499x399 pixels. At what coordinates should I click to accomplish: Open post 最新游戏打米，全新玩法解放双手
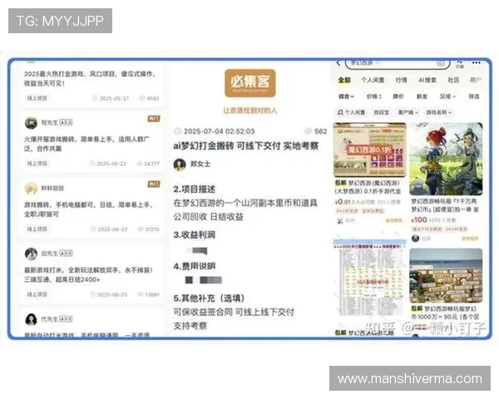point(88,275)
